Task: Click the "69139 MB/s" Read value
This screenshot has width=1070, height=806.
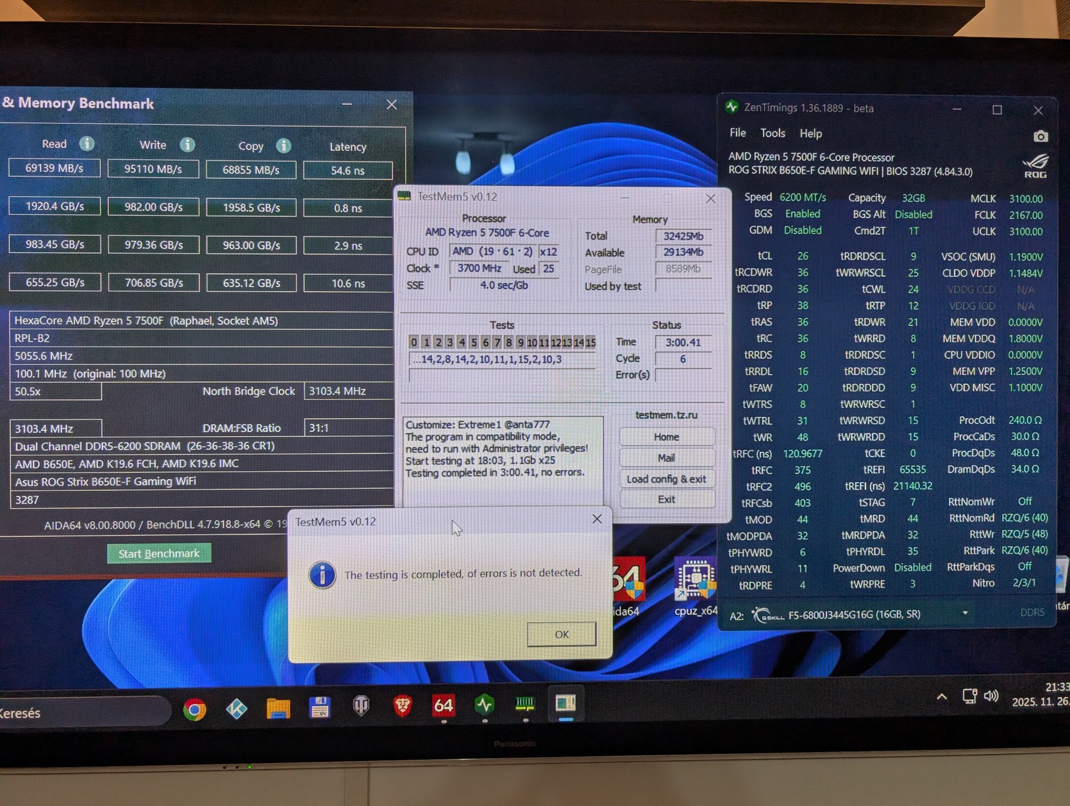Action: 54,168
